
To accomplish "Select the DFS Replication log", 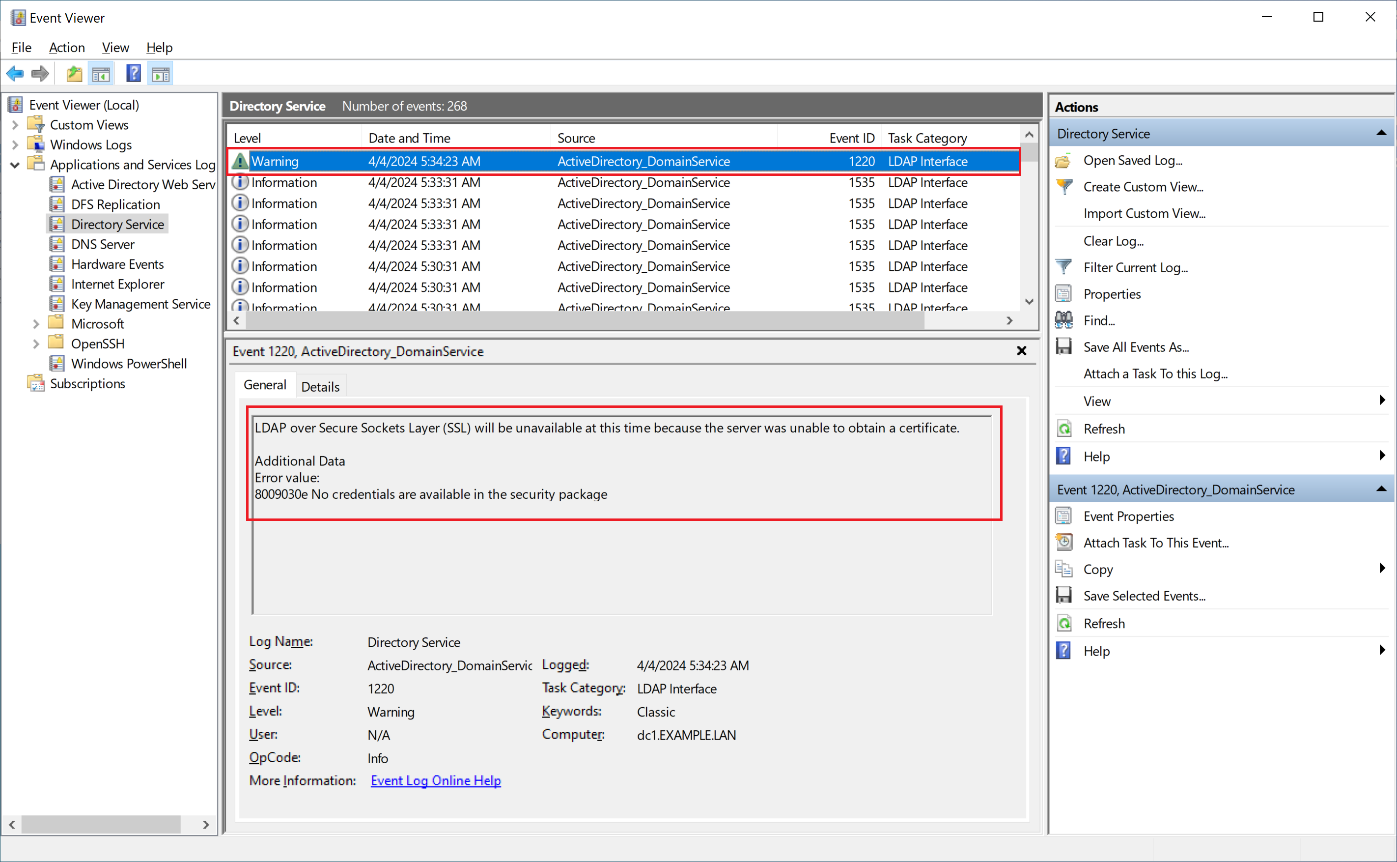I will tap(115, 204).
